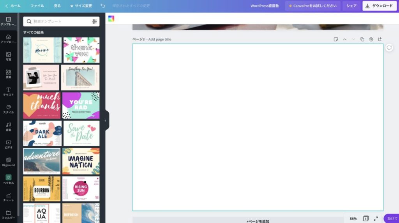Open the page notes icon
Screen dimensions: 399x223
[x=335, y=39]
